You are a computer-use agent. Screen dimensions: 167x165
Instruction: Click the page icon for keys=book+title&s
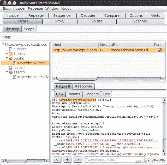(x=15, y=77)
